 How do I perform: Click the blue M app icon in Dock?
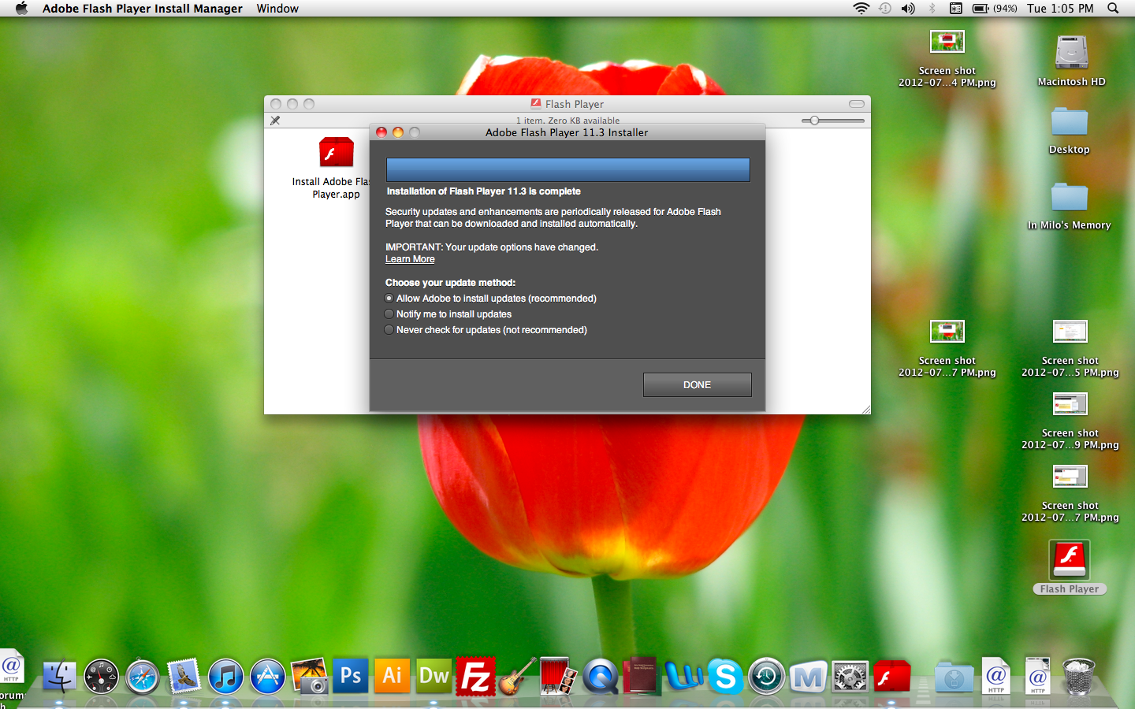click(808, 677)
